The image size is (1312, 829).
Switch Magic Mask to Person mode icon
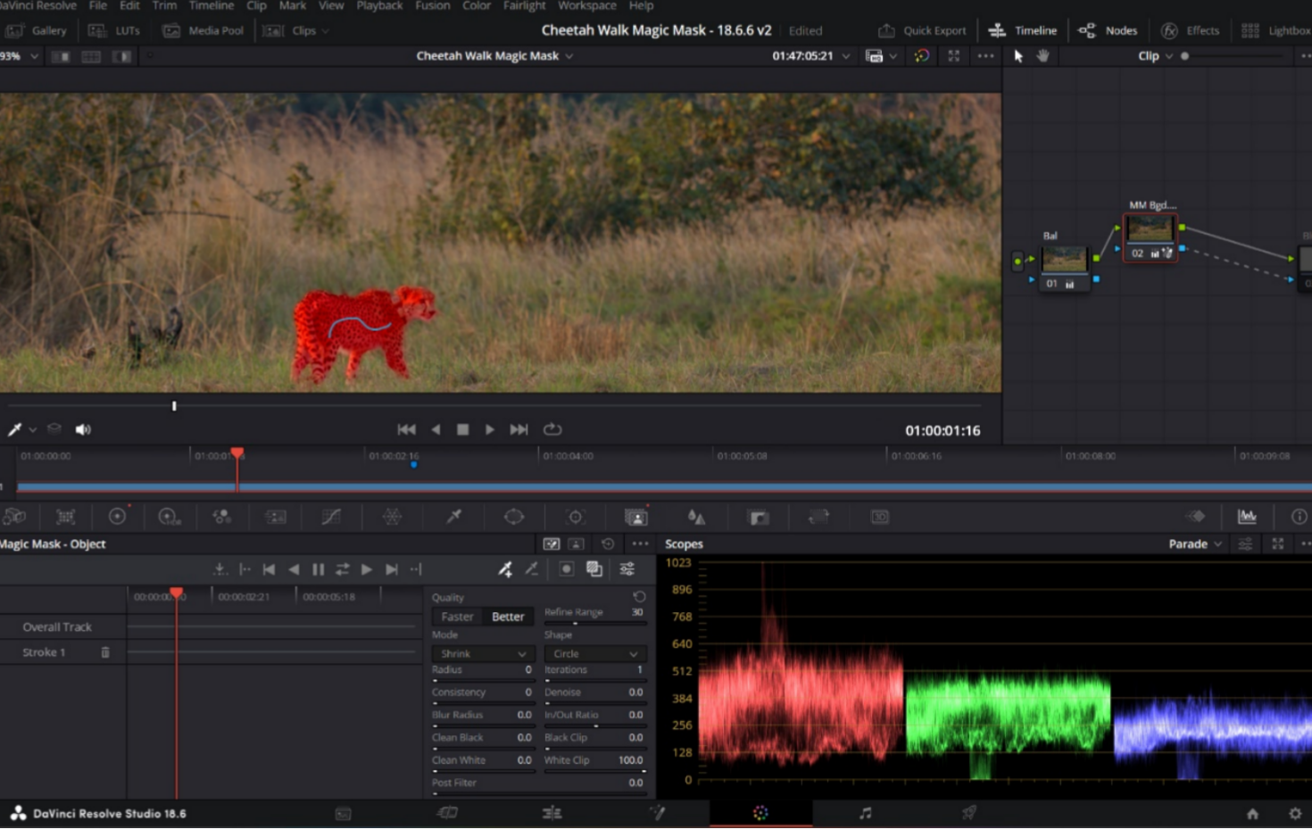point(577,544)
